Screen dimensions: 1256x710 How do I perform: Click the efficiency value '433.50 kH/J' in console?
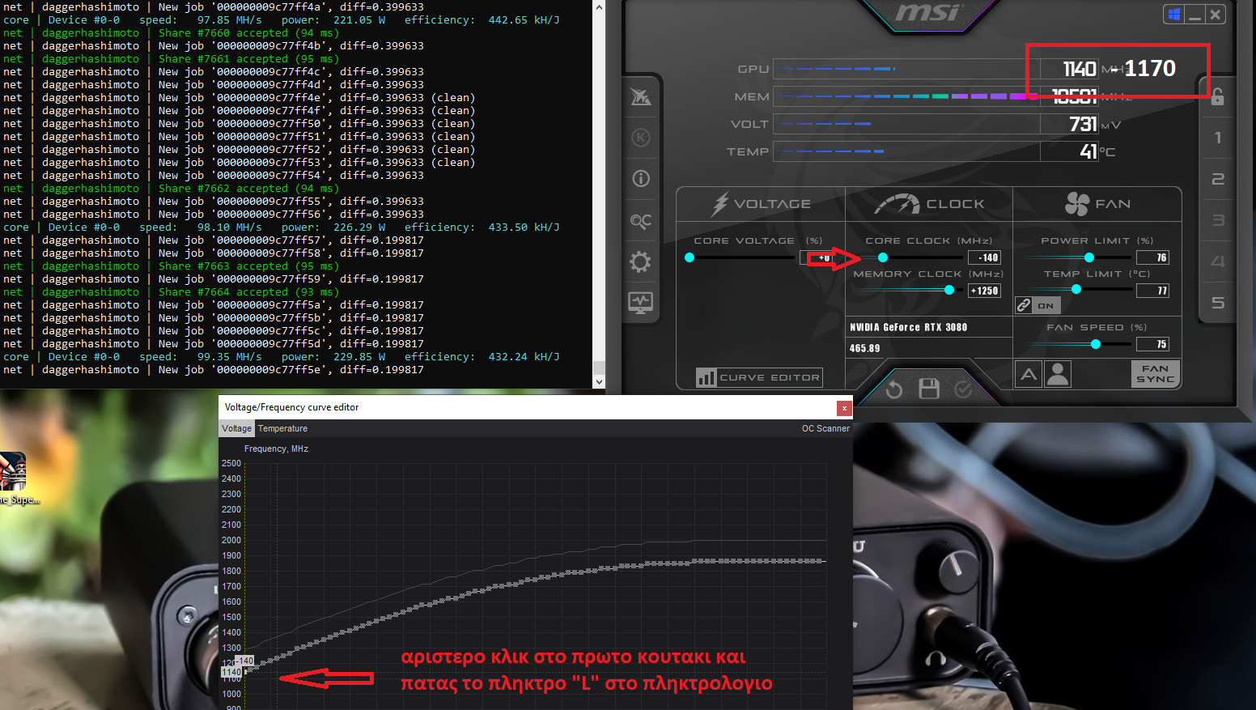tap(524, 227)
